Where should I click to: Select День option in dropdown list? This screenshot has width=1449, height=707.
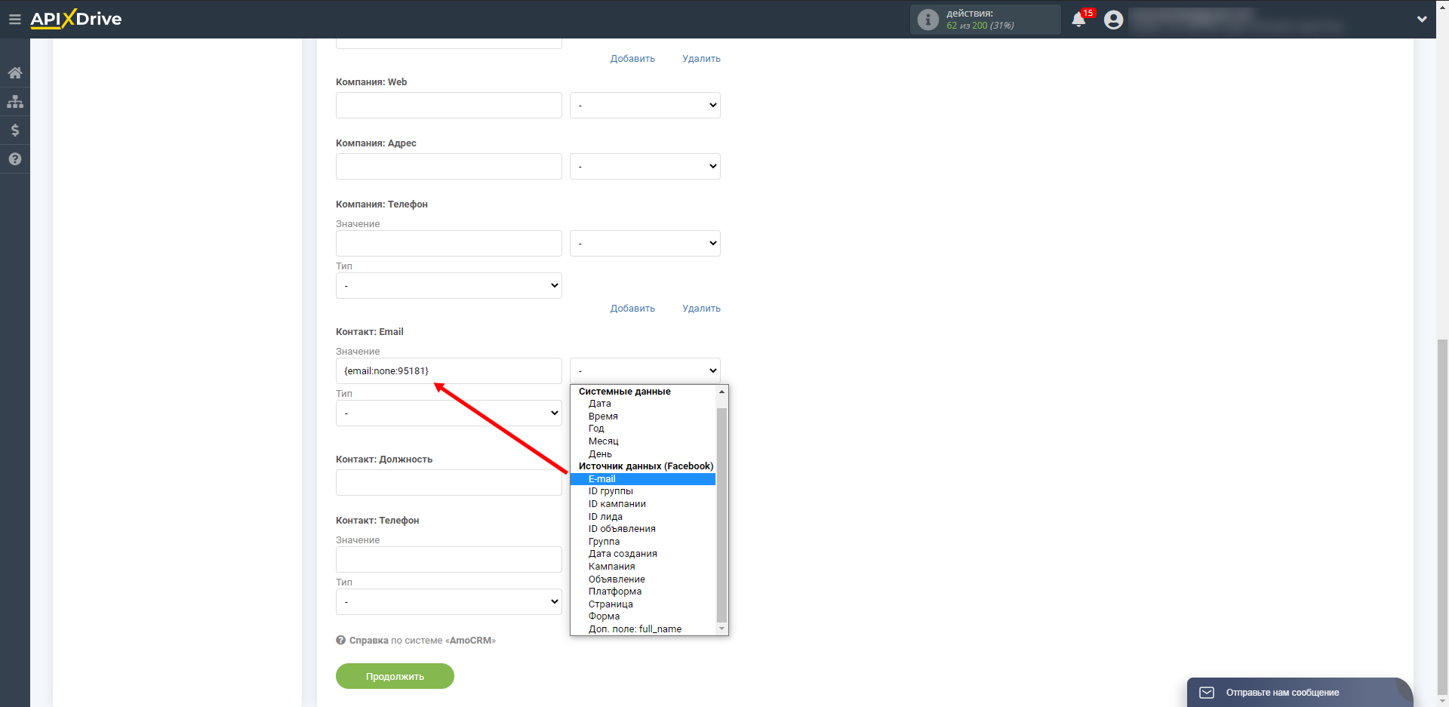coord(642,454)
